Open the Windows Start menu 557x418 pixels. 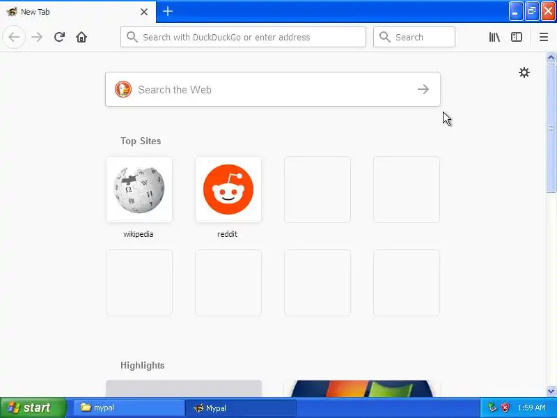33,408
